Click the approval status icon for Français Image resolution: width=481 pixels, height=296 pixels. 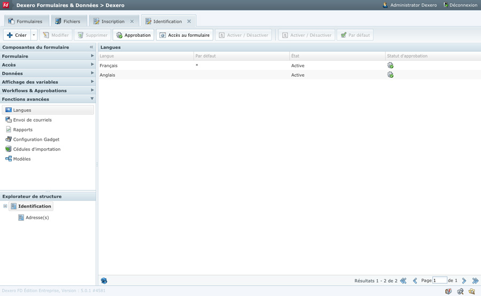(x=390, y=66)
